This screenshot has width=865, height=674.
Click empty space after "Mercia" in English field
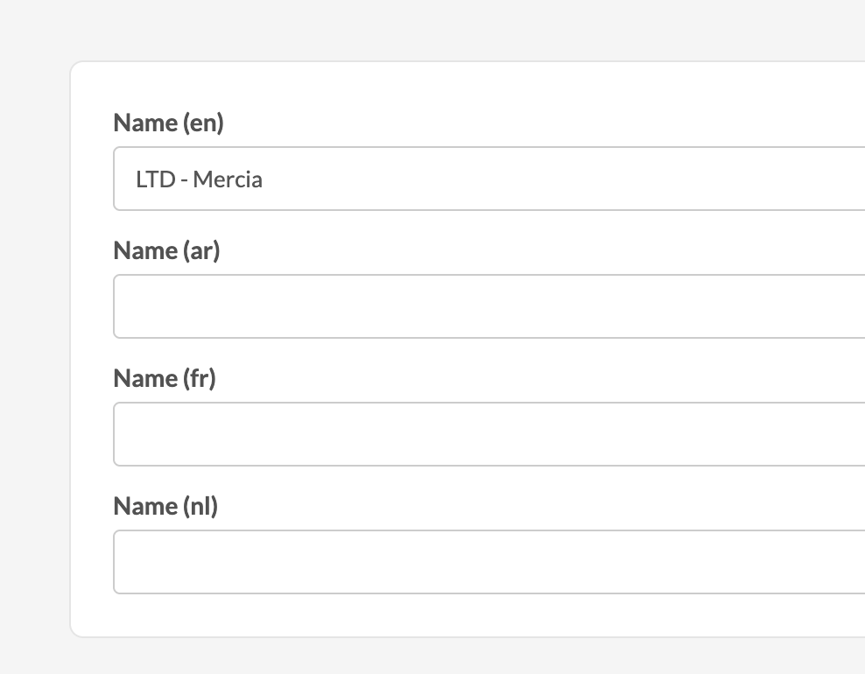point(525,179)
